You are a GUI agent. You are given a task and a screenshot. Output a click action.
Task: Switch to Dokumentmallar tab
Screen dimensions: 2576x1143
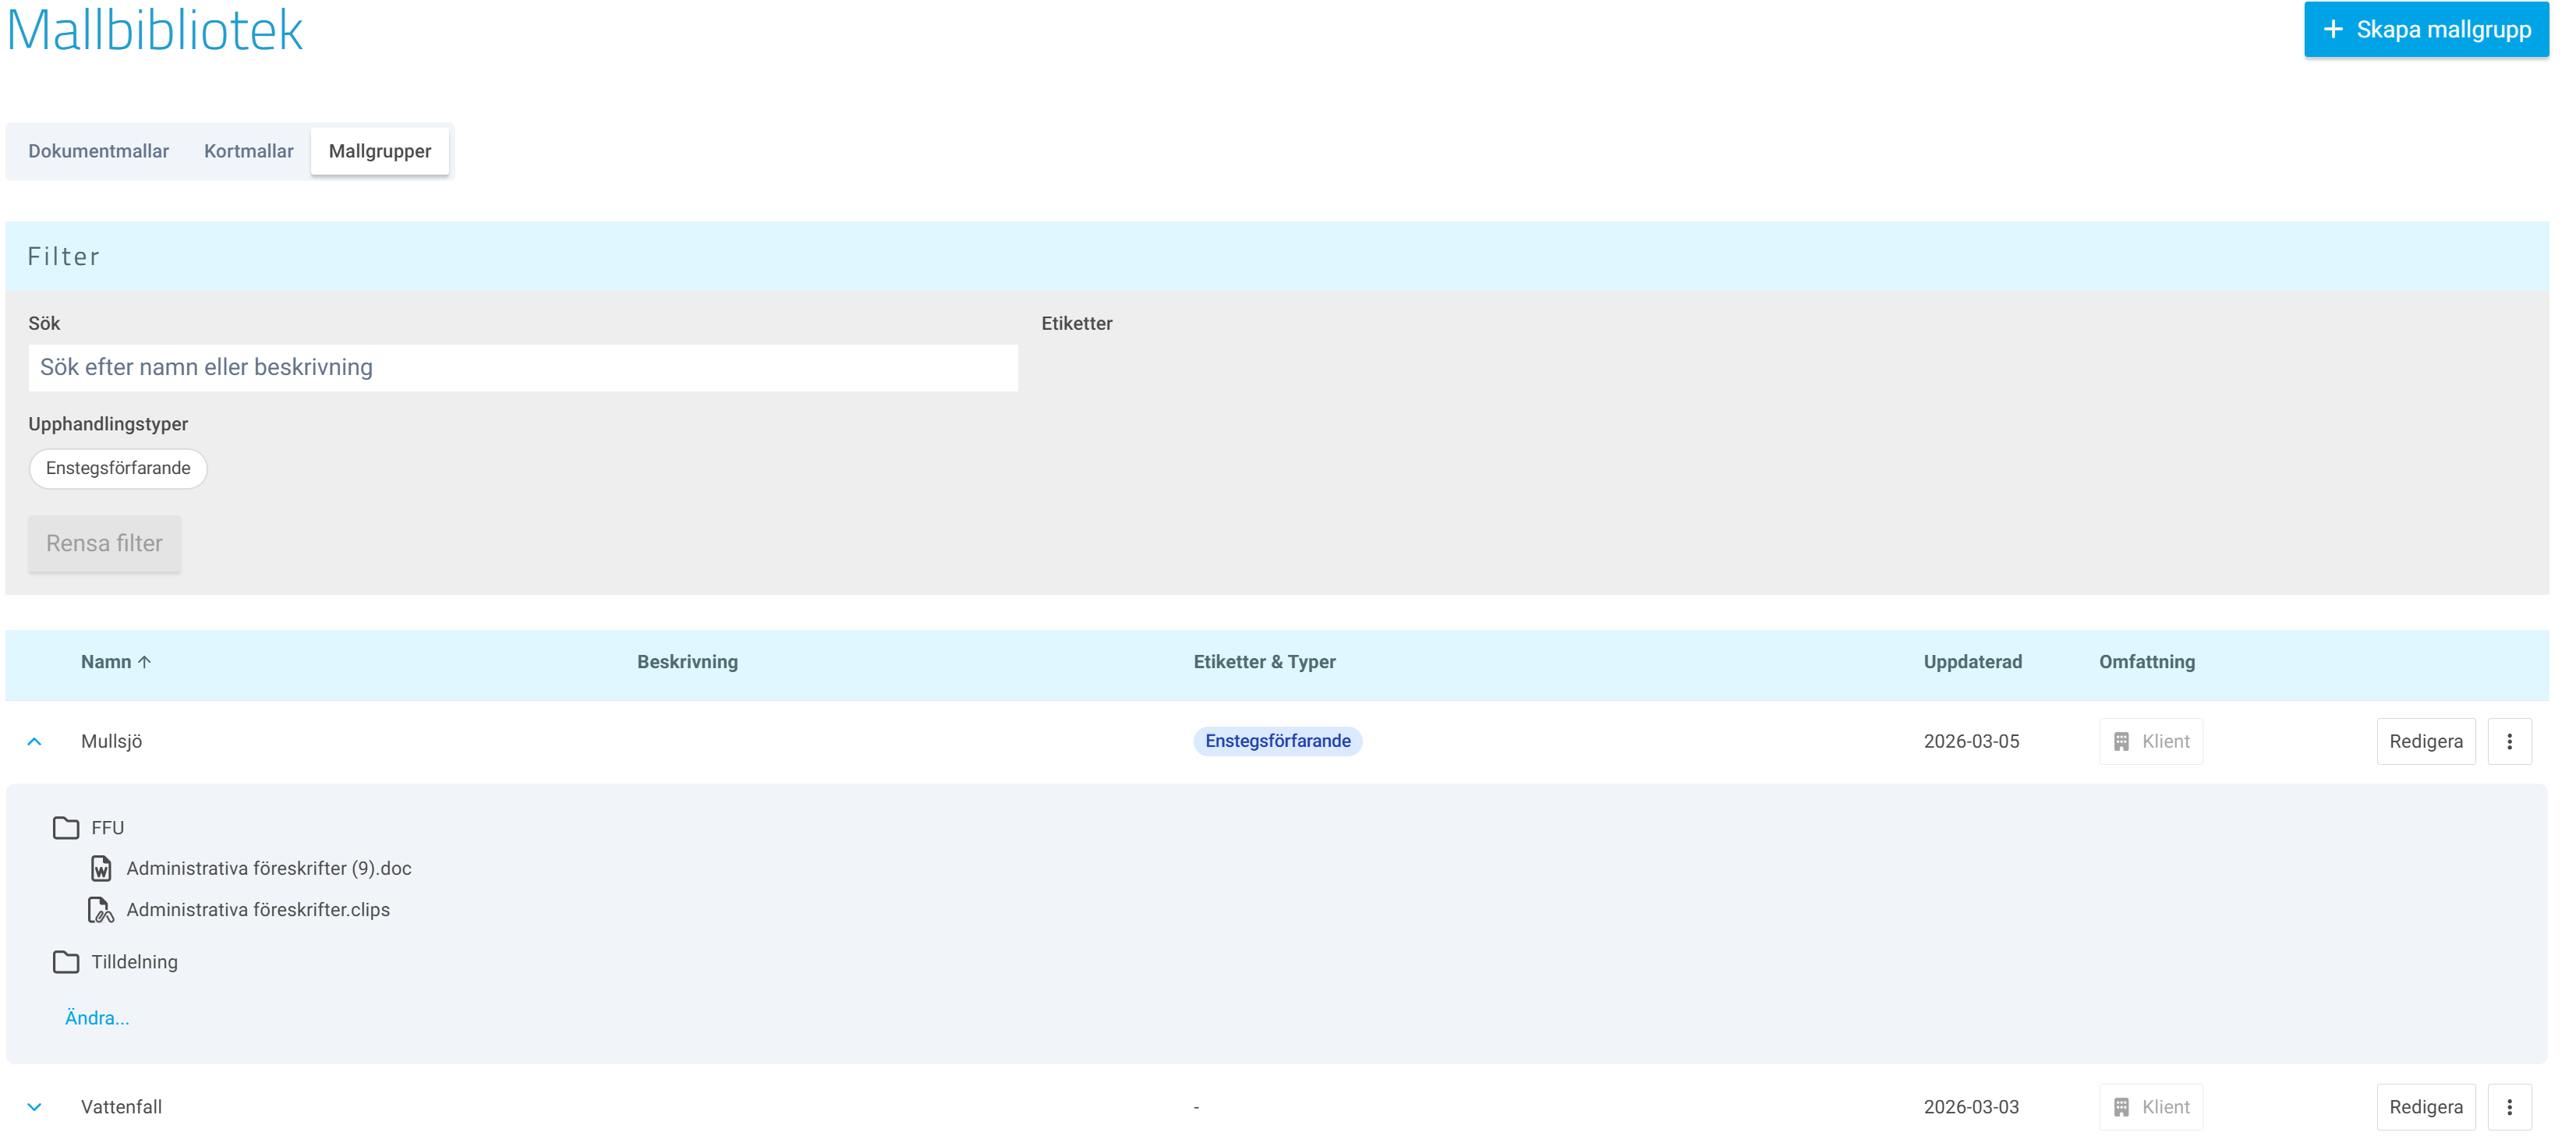[x=98, y=151]
